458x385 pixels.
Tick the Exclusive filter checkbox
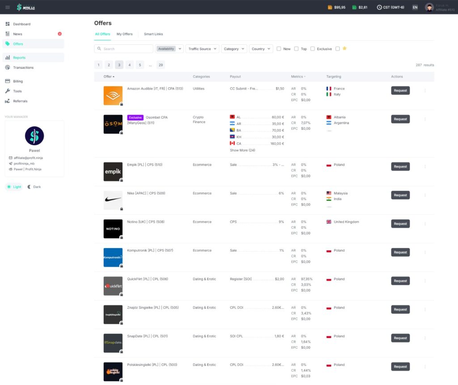[x=313, y=49]
